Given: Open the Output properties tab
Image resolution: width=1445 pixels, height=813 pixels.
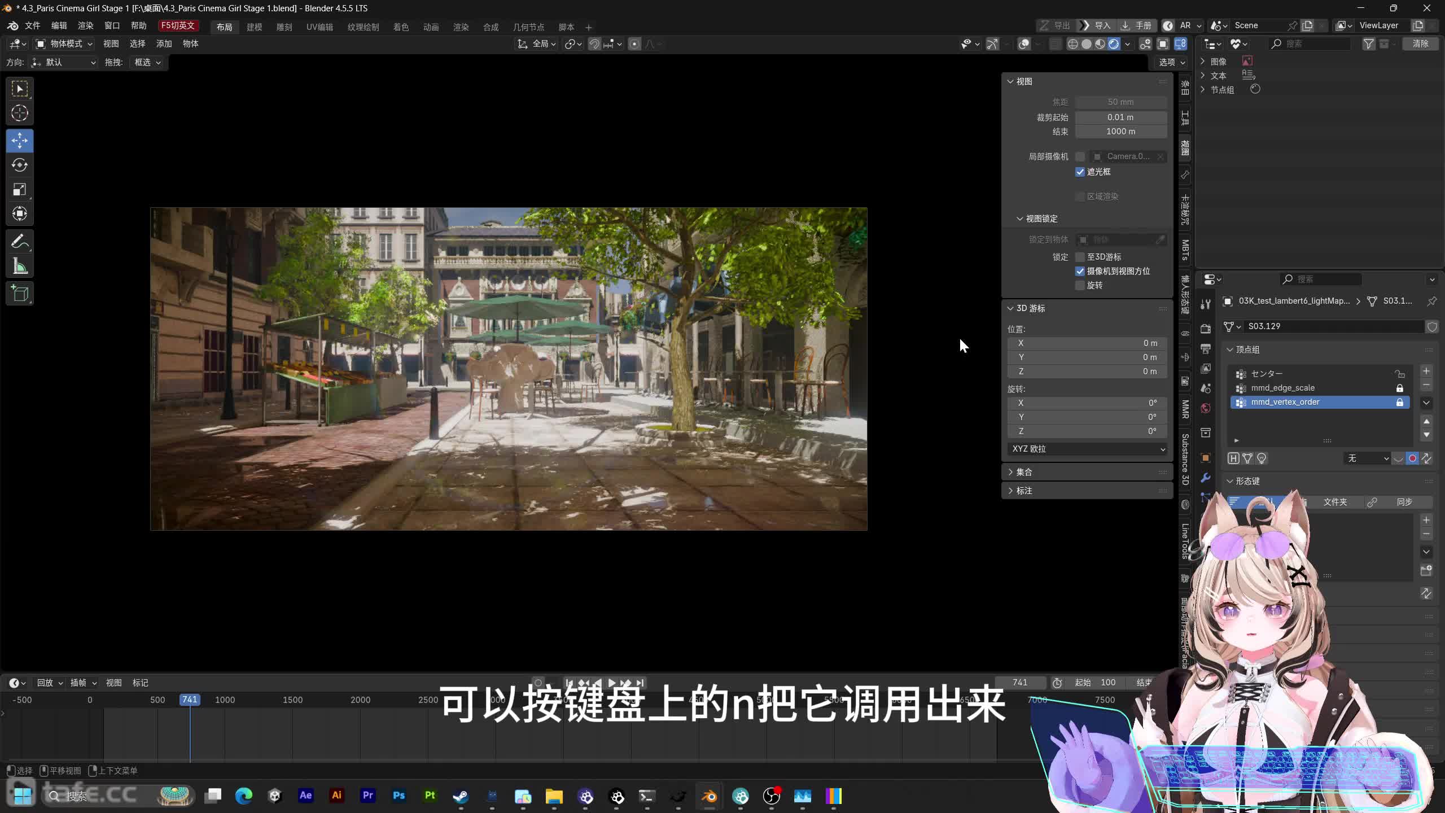Looking at the screenshot, I should pos(1206,349).
